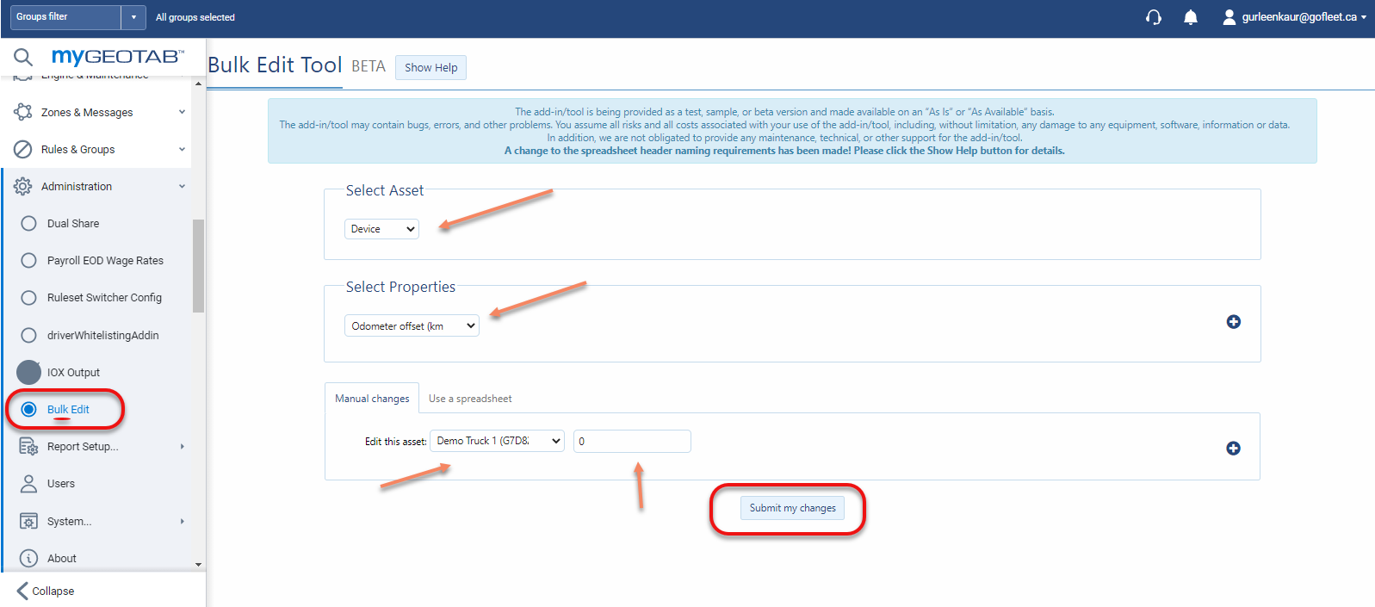Expand Zones & Messages chevron

pyautogui.click(x=182, y=112)
